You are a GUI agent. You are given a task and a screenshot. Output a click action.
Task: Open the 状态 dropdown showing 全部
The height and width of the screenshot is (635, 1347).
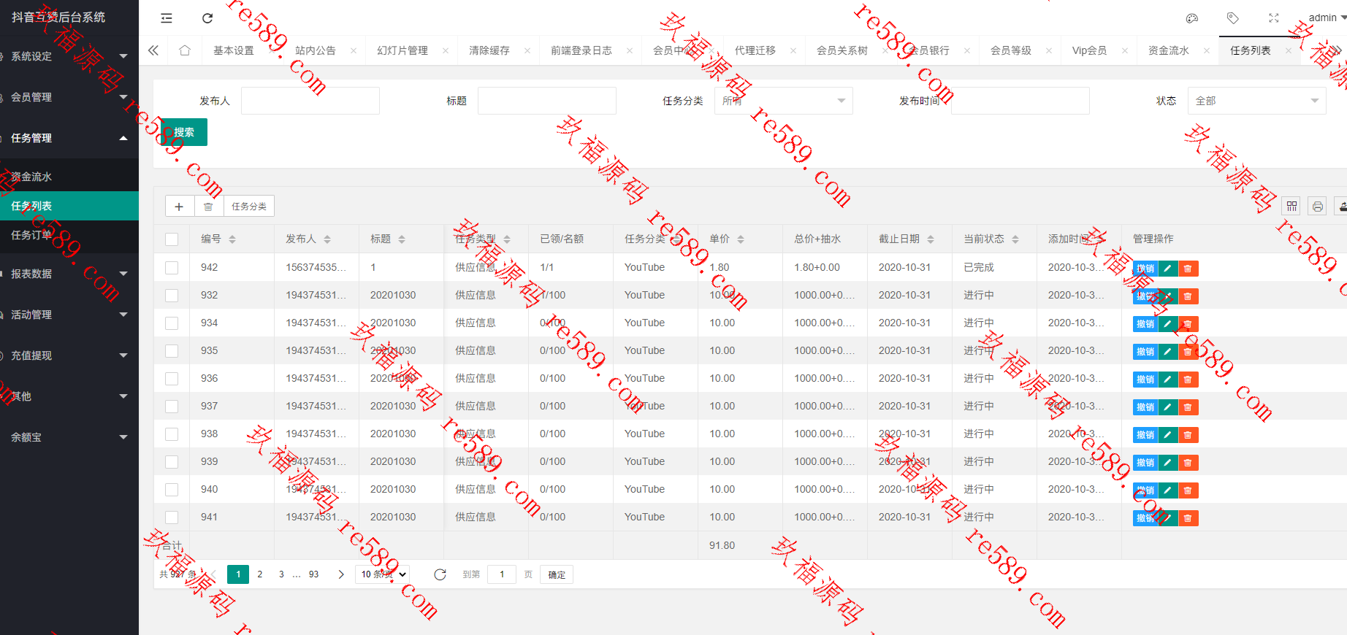(1257, 101)
